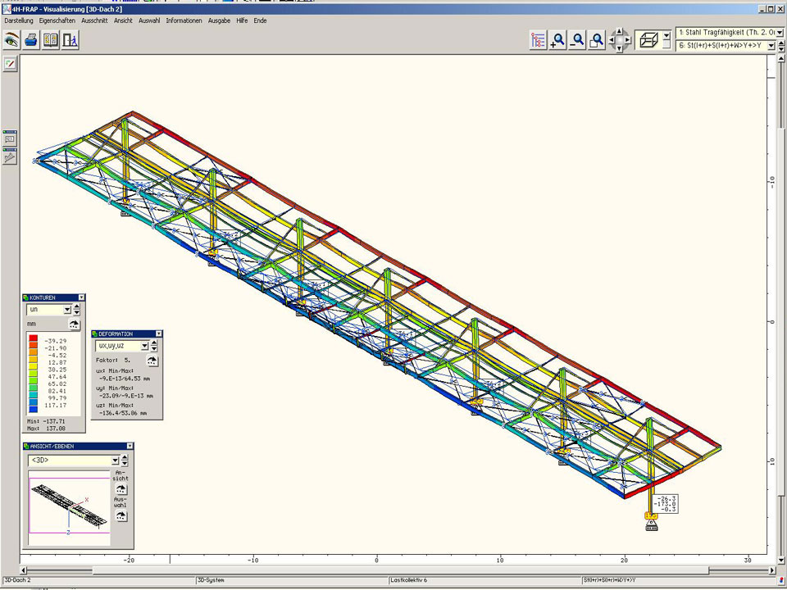This screenshot has height=590, width=787.
Task: Click the zoom out magnifier icon
Action: pos(578,39)
